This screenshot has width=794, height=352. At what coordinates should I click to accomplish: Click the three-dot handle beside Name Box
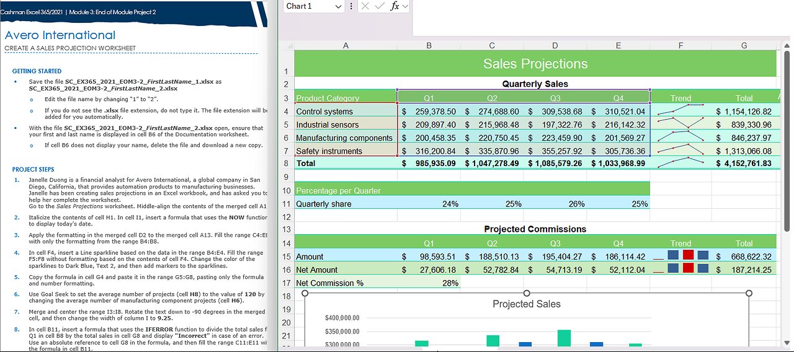[352, 6]
